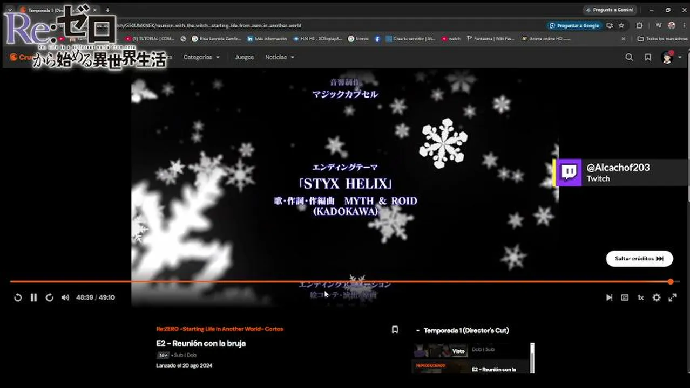690x388 pixels.
Task: Close the current Crunchyroll tab
Action: [96, 10]
